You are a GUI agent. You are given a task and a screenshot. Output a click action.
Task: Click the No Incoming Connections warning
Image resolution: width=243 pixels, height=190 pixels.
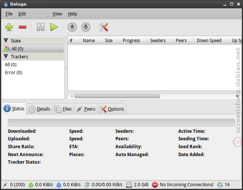point(183,185)
